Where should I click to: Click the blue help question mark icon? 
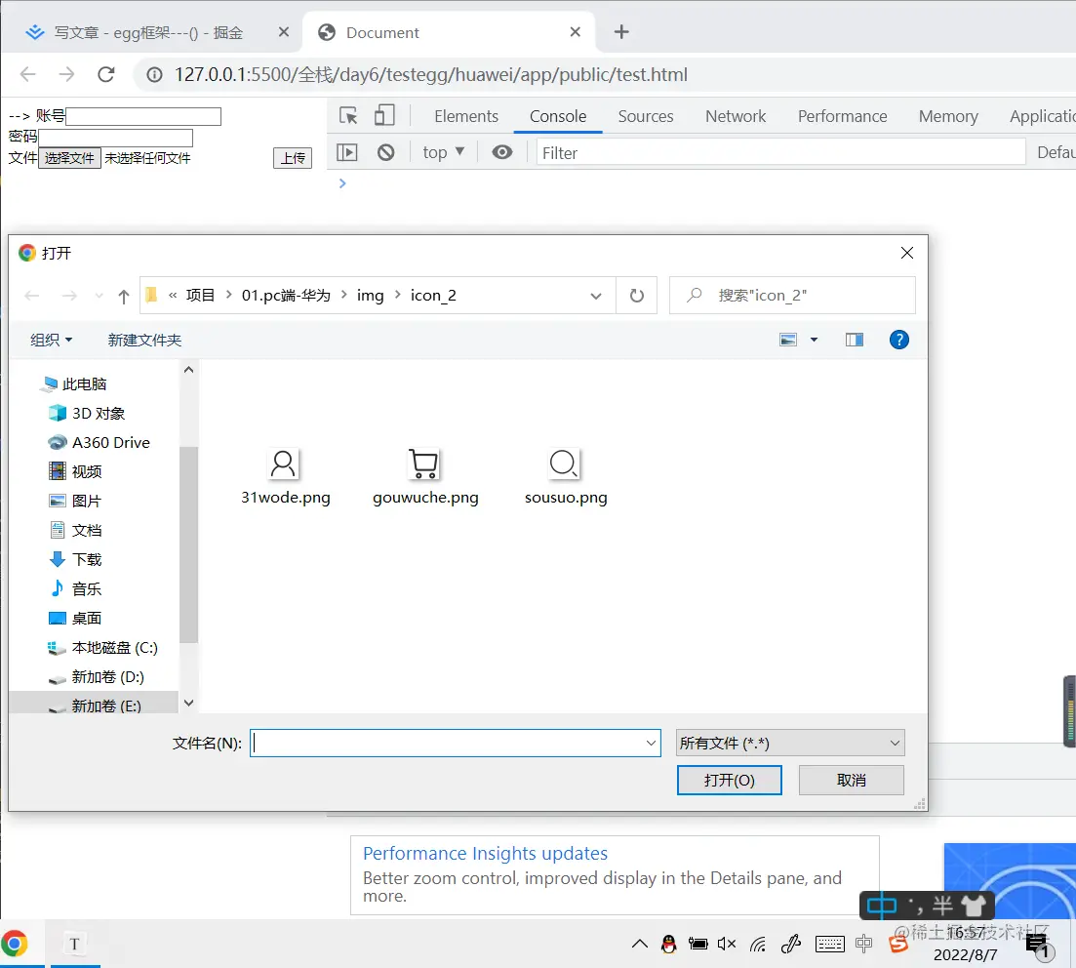[x=899, y=340]
